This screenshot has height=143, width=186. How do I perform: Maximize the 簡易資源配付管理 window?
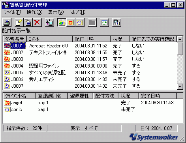pyautogui.click(x=173, y=5)
